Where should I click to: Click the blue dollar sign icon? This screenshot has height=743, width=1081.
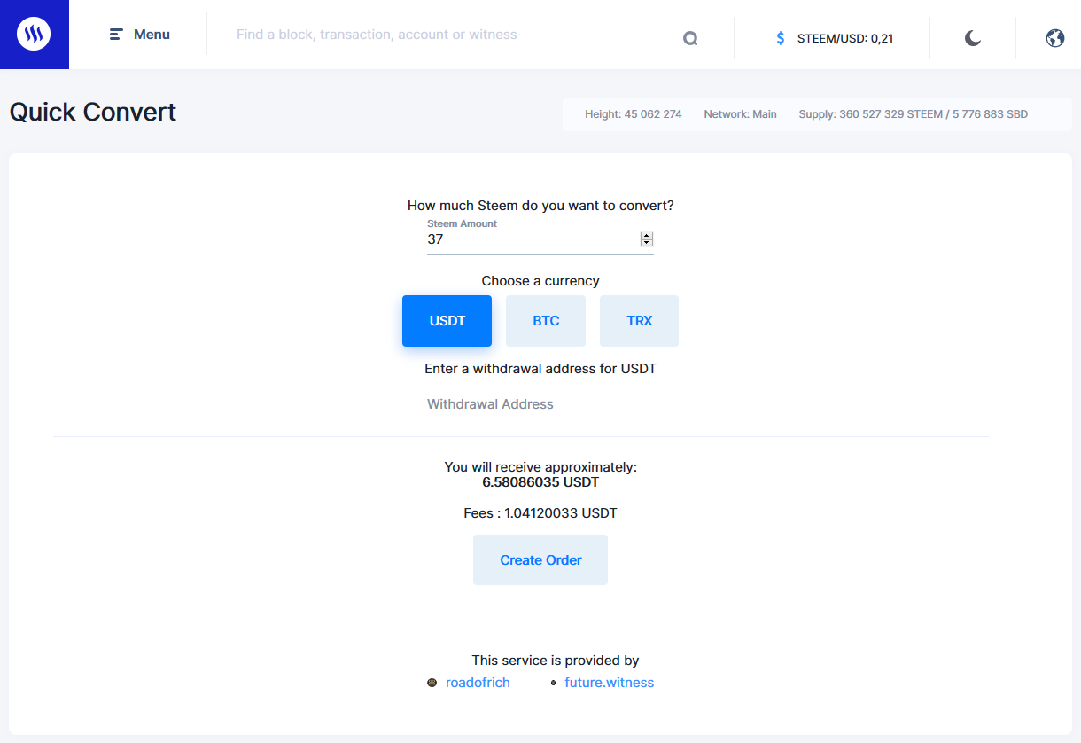tap(780, 38)
